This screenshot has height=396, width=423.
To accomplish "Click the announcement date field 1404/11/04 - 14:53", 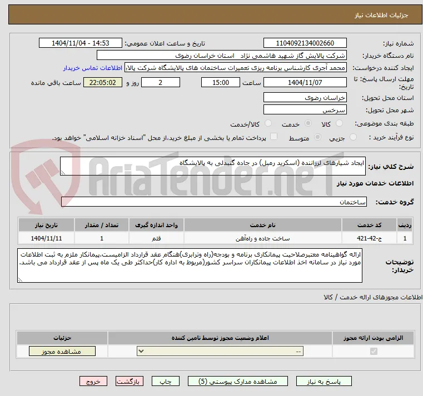I will 81,43.
